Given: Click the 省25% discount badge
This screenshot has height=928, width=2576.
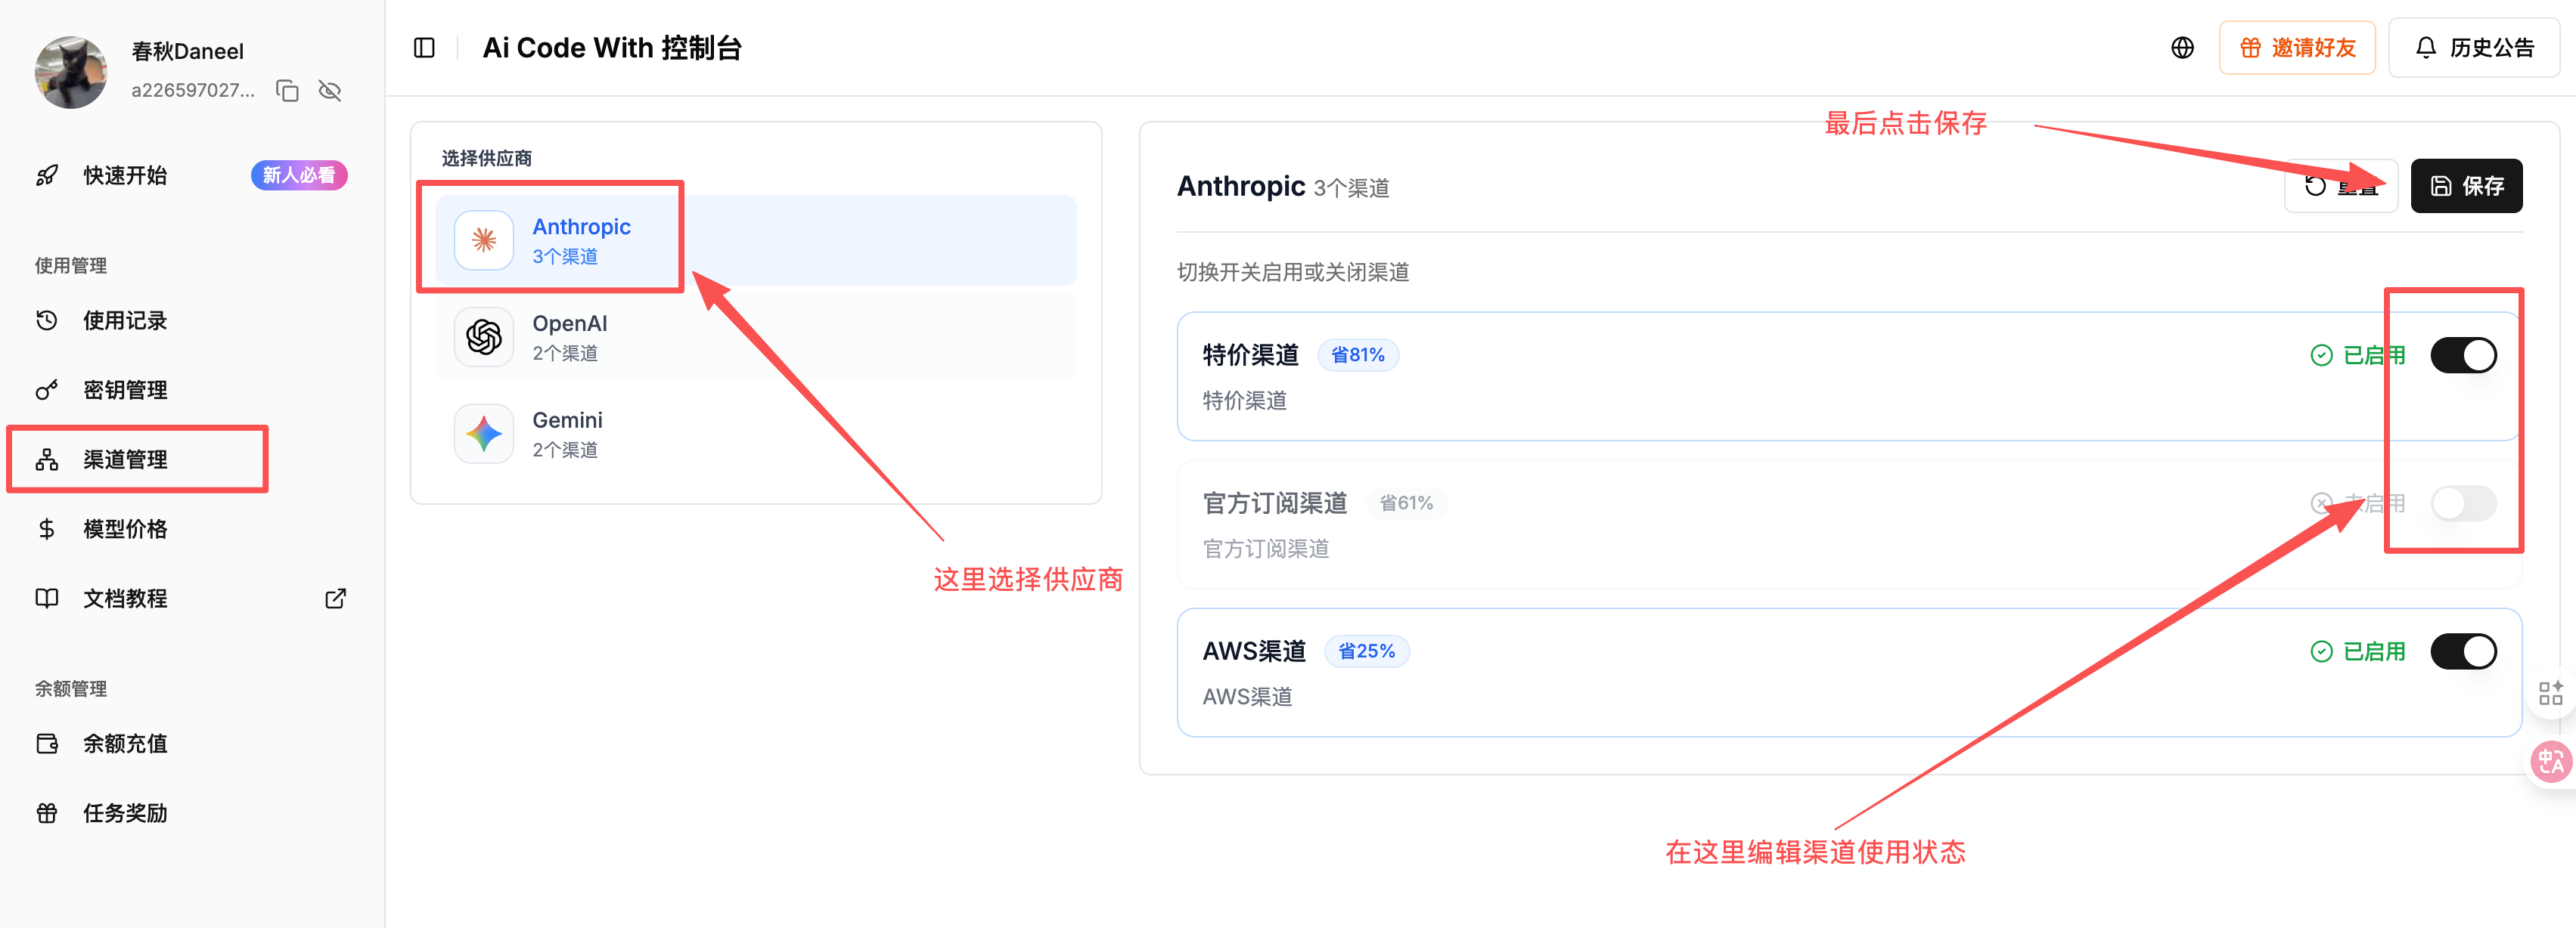Looking at the screenshot, I should click(x=1367, y=651).
